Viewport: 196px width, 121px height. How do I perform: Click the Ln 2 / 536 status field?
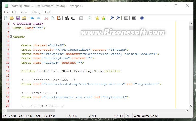pyautogui.click(x=9, y=116)
